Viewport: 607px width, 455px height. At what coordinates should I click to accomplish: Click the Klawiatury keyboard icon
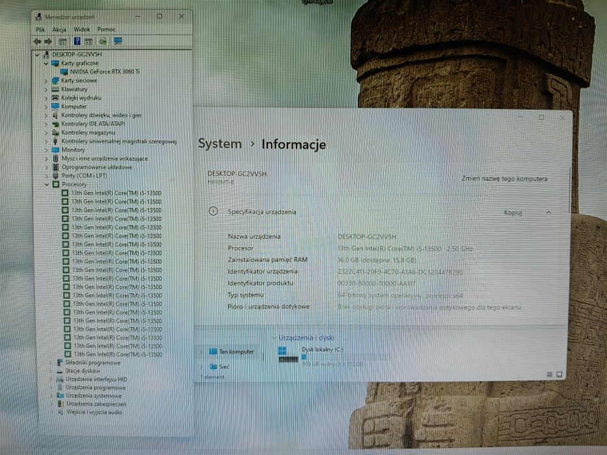[x=55, y=90]
